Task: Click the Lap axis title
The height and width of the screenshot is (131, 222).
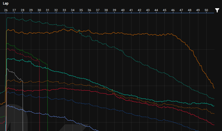Action: tap(6, 4)
